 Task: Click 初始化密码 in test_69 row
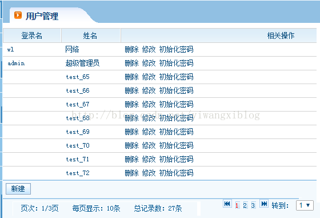(176, 132)
